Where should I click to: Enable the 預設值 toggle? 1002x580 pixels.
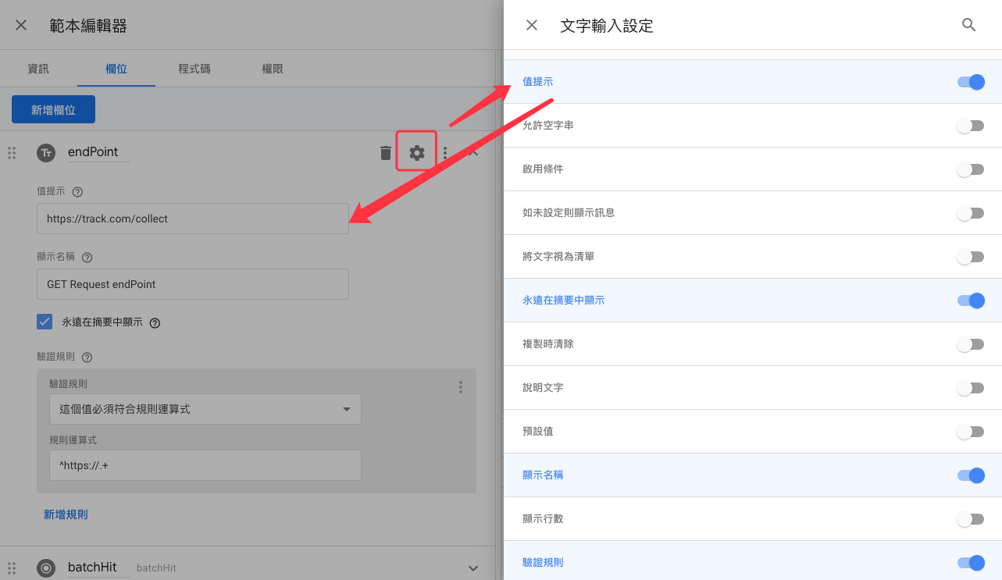point(971,432)
